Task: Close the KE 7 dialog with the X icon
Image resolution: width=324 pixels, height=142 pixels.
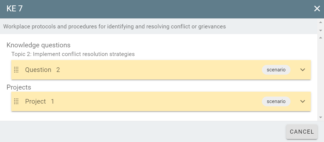Action: tap(317, 9)
